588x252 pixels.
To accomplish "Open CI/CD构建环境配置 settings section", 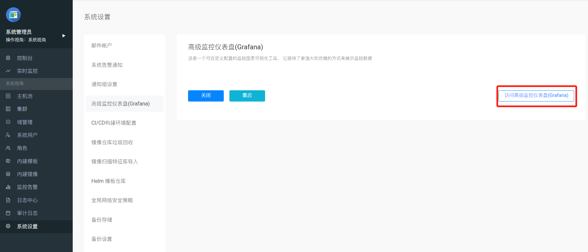I will pos(114,123).
